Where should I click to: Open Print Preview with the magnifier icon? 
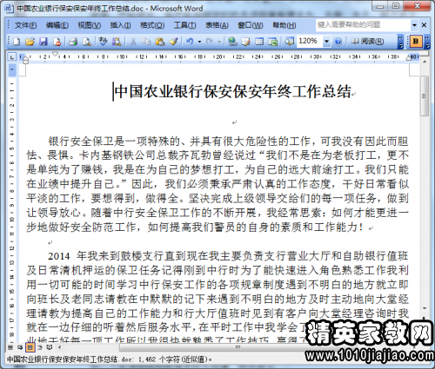coord(86,42)
